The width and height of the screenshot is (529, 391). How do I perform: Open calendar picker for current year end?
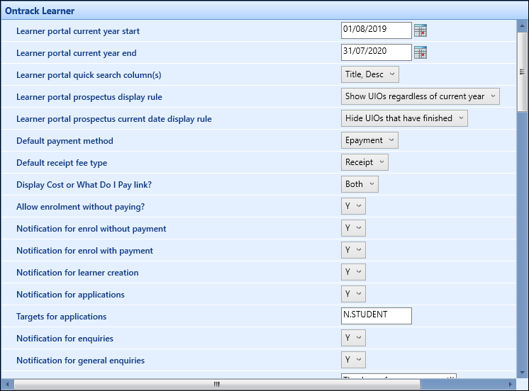click(421, 52)
